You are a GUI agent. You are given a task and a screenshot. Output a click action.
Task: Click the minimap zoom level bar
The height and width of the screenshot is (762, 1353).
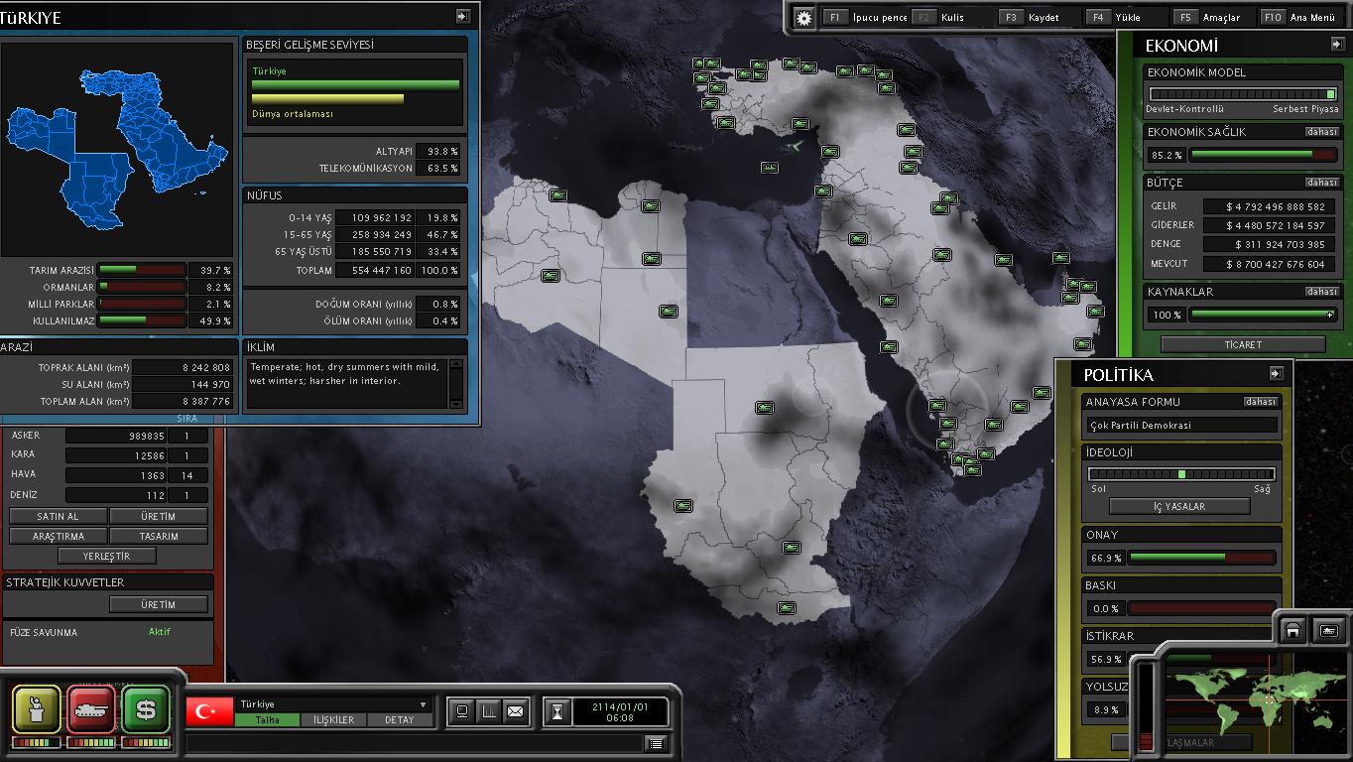(1147, 706)
